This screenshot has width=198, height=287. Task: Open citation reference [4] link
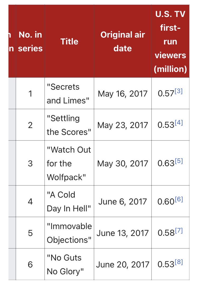click(179, 122)
